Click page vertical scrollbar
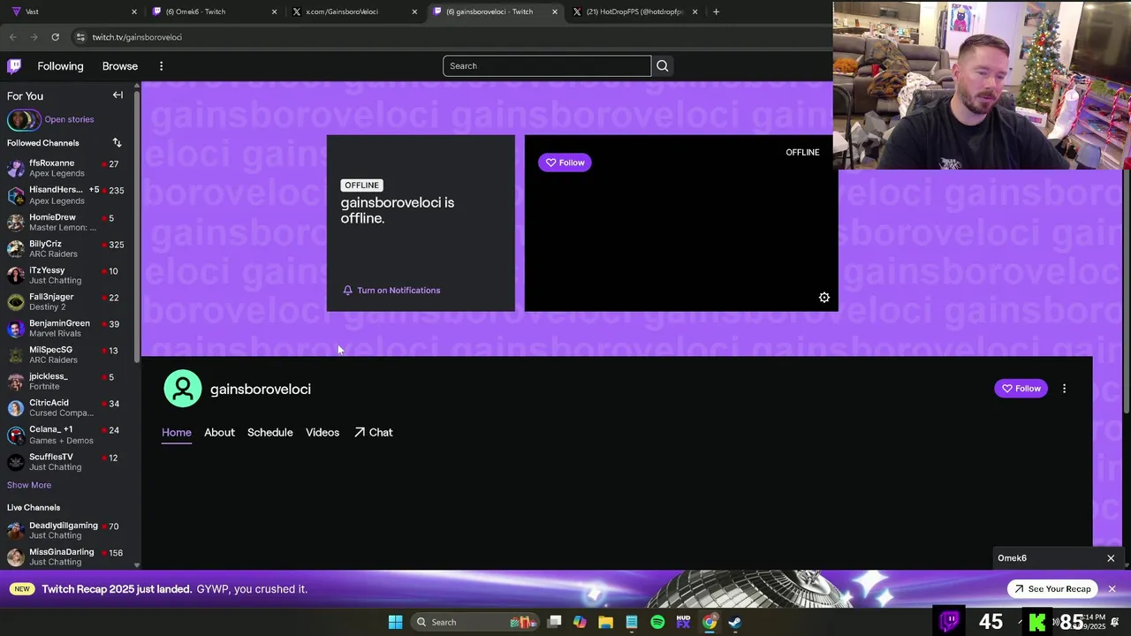The height and width of the screenshot is (636, 1131). coord(1127,291)
